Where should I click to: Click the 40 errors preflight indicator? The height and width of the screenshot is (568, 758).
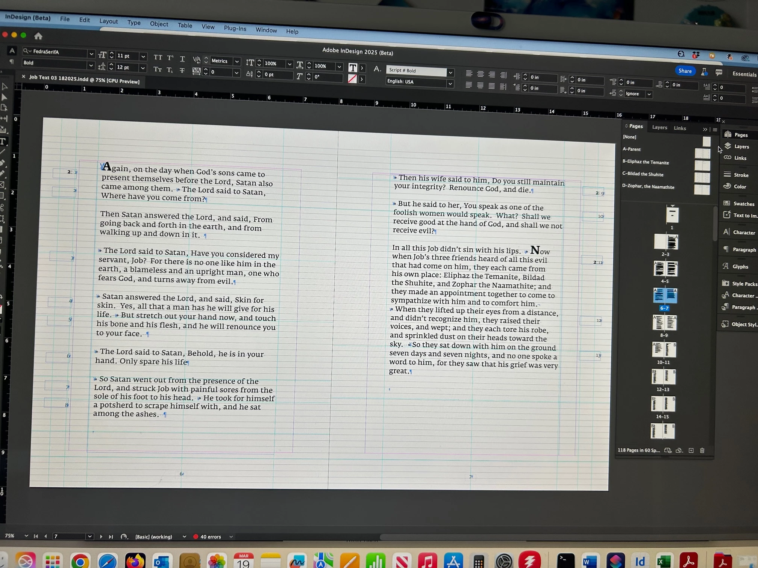pos(210,536)
